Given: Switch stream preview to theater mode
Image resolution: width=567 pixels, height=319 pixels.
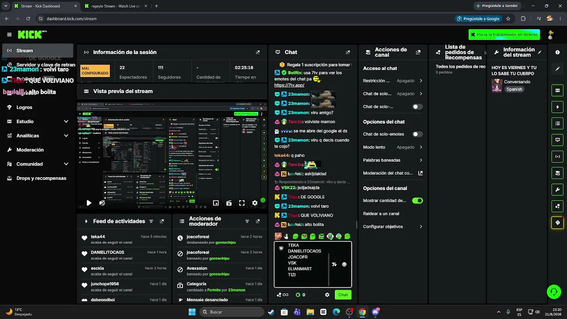Looking at the screenshot, I should [x=229, y=203].
